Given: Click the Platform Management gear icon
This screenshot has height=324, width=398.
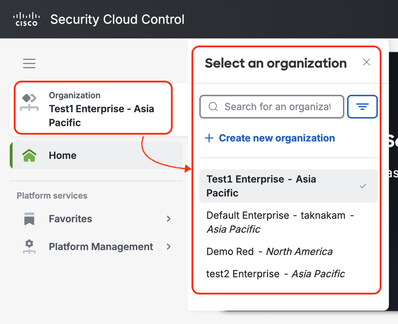Looking at the screenshot, I should click(29, 247).
